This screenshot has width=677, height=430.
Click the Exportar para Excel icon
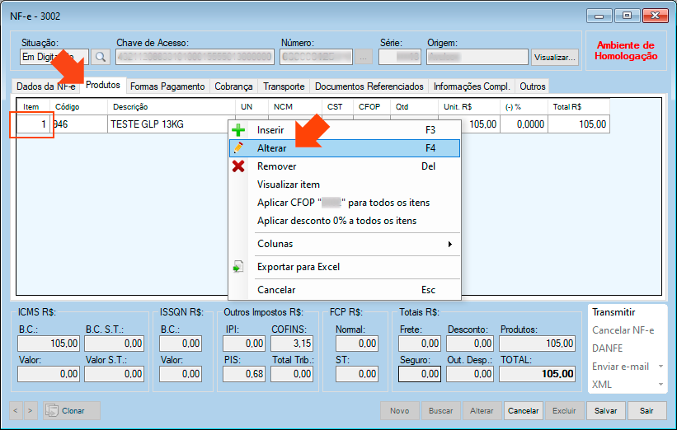click(238, 267)
